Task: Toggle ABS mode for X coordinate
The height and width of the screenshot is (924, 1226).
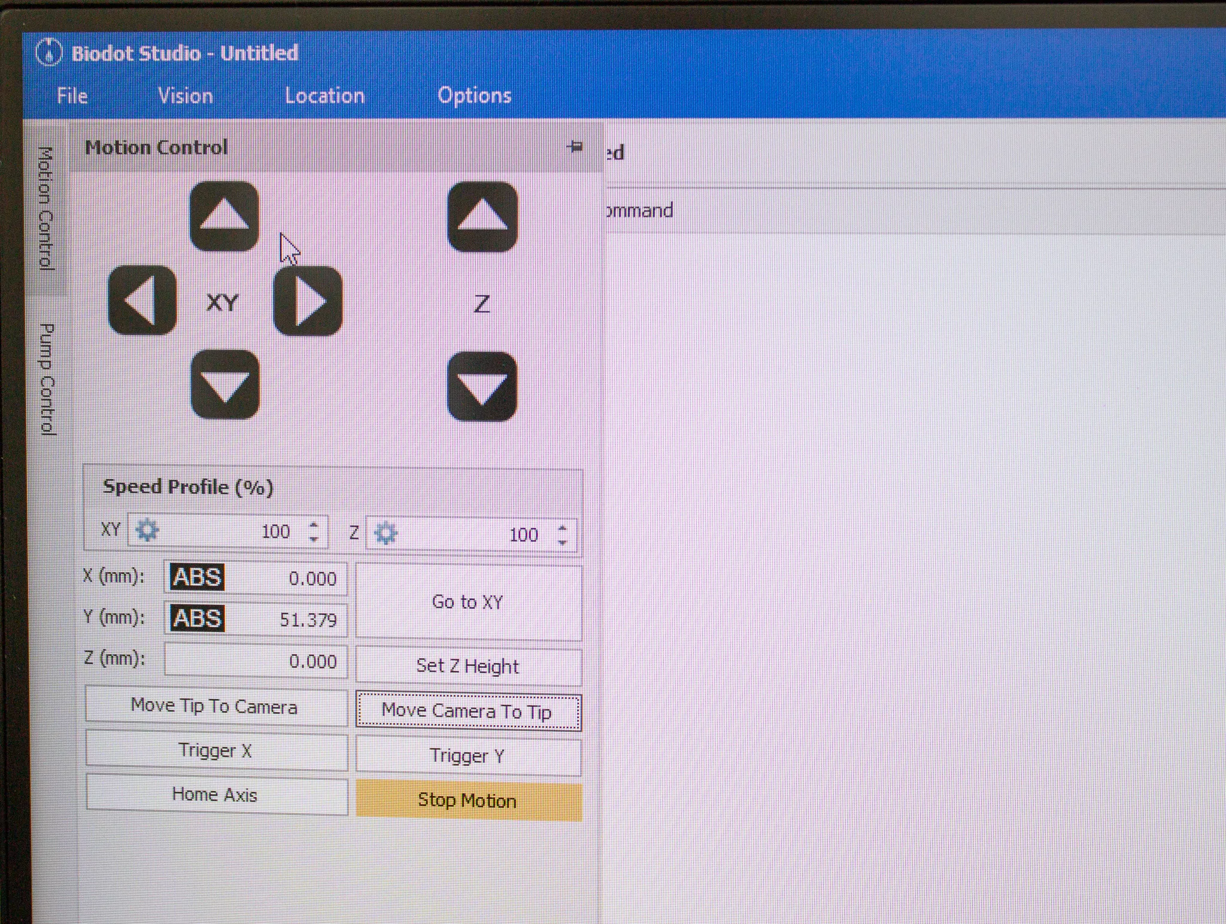Action: click(x=197, y=577)
